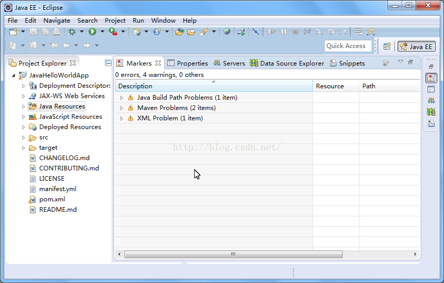Click the Description column header
This screenshot has width=444, height=283.
pos(214,86)
